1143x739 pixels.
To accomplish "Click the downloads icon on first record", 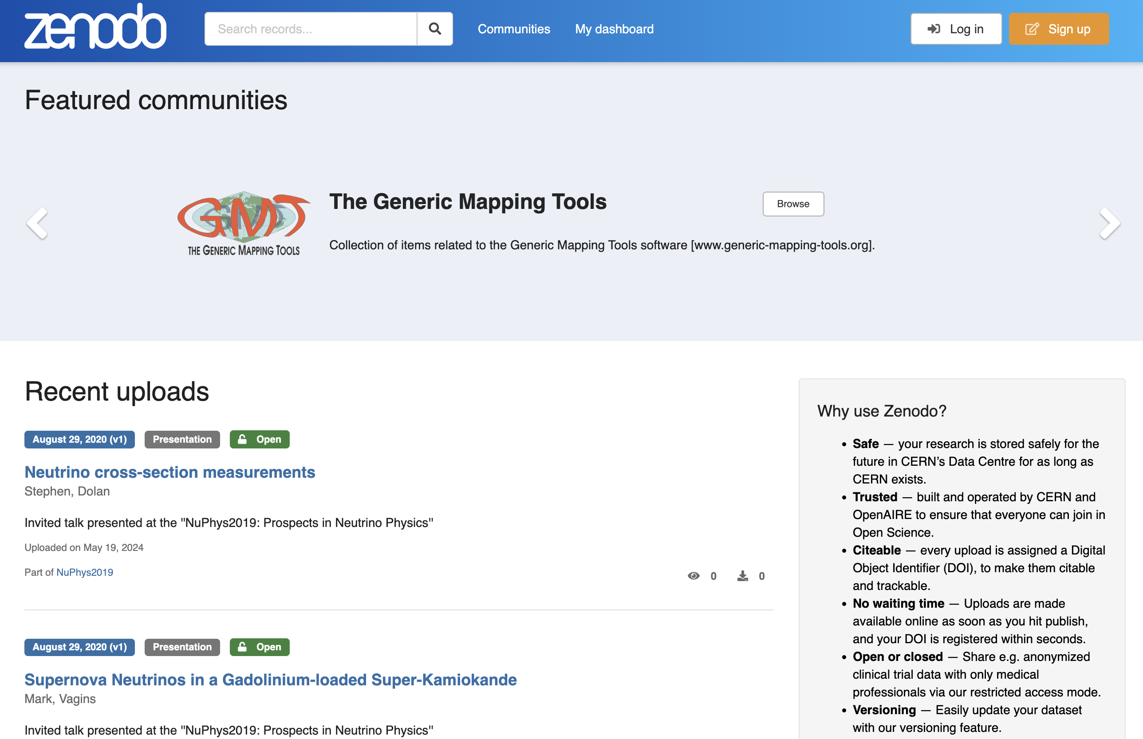I will coord(742,576).
